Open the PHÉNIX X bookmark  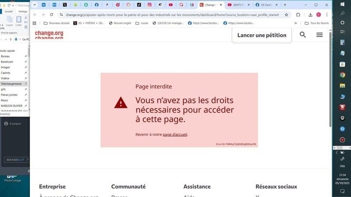pos(89,23)
